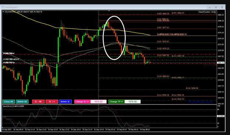Viewport: 230px width, 135px height.
Task: Click the chart window icon in title bar
Action: [3, 7]
